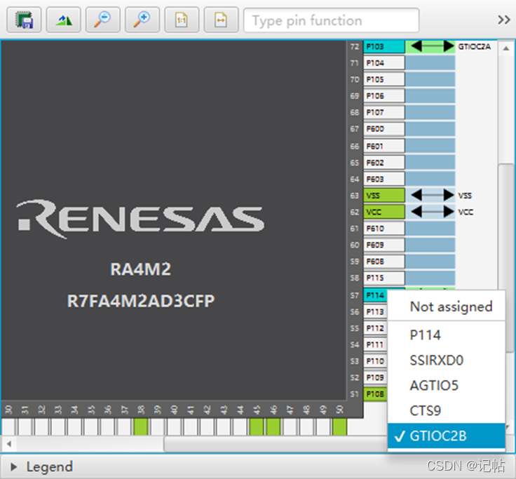The width and height of the screenshot is (516, 479).
Task: Click pin 57 P114 box
Action: pyautogui.click(x=376, y=295)
